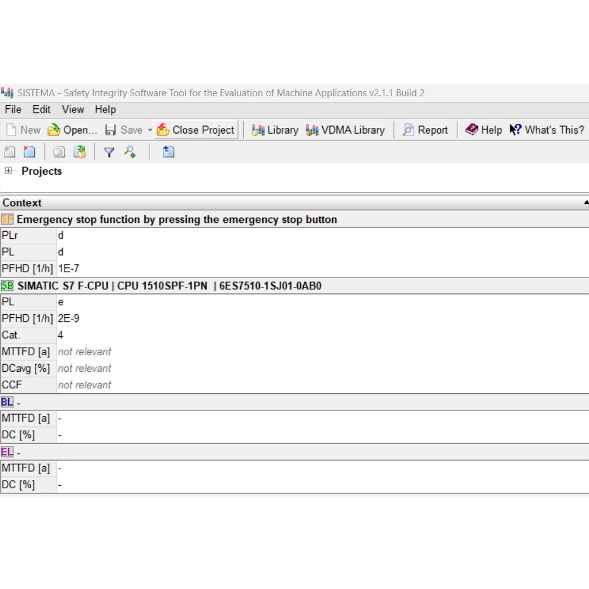The height and width of the screenshot is (589, 589).
Task: Collapse the Context panel using its arrow
Action: 585,203
